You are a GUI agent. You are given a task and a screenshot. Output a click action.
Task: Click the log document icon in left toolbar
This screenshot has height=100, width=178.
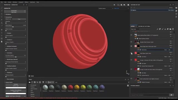coord(2,42)
